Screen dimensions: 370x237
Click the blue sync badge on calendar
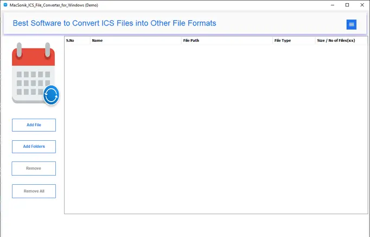coord(51,95)
